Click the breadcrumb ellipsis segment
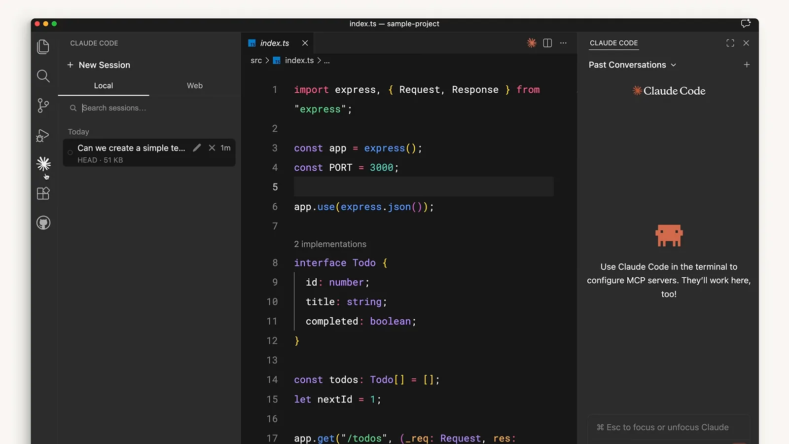The width and height of the screenshot is (789, 444). [x=326, y=60]
